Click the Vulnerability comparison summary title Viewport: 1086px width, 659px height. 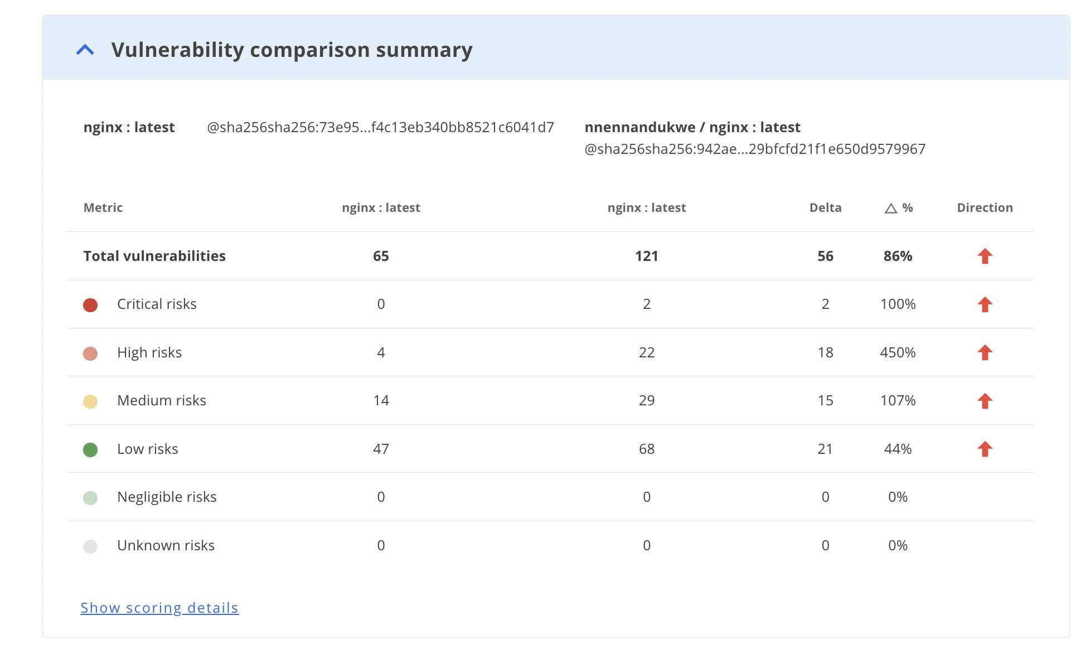tap(292, 50)
